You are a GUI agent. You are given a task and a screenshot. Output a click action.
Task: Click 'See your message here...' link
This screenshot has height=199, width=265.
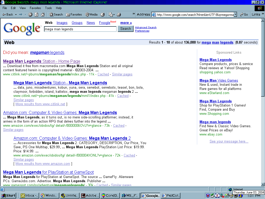point(229,141)
